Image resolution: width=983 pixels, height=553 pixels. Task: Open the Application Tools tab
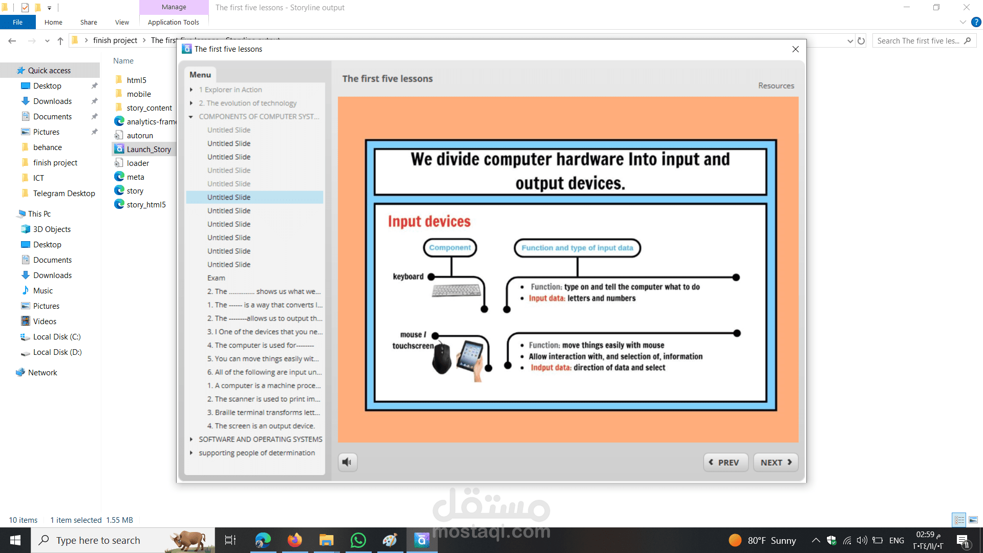point(173,22)
